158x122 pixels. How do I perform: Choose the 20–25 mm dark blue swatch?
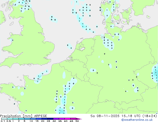44,119
